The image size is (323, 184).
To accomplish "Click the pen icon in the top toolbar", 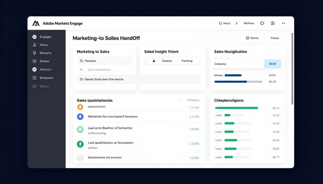I will 273,23.
